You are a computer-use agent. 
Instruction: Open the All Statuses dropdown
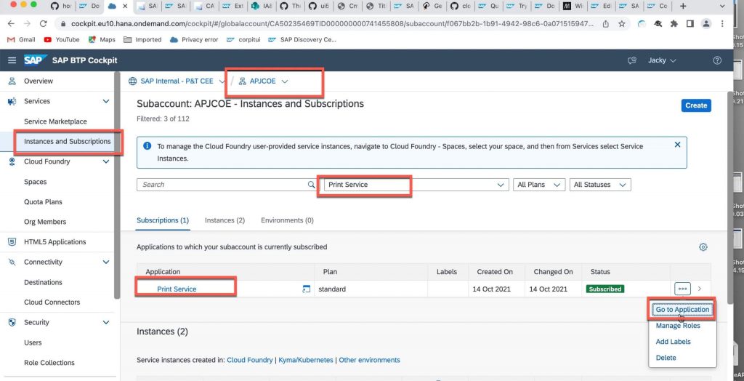pos(600,185)
